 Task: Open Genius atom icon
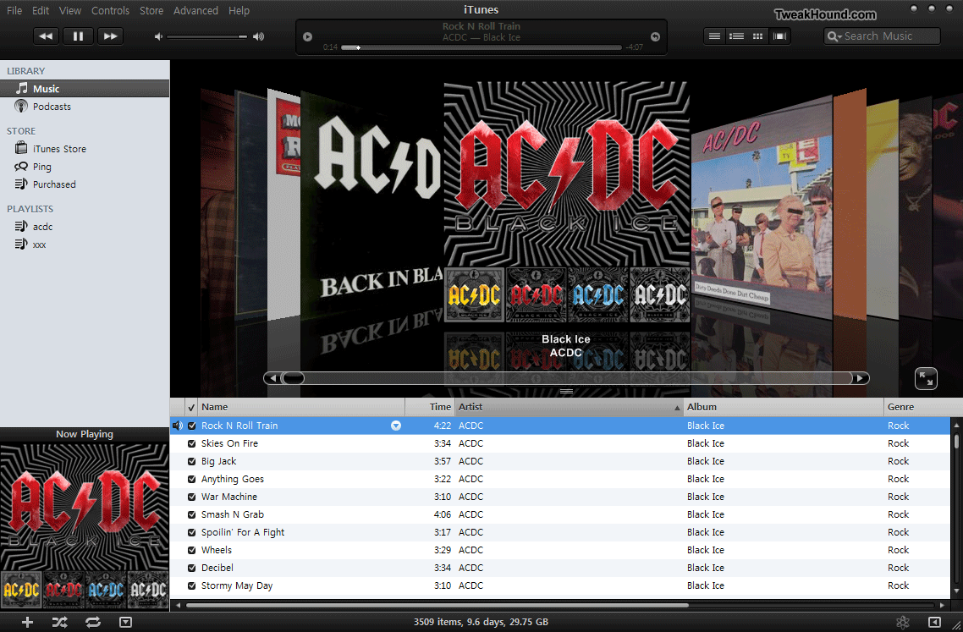point(902,622)
